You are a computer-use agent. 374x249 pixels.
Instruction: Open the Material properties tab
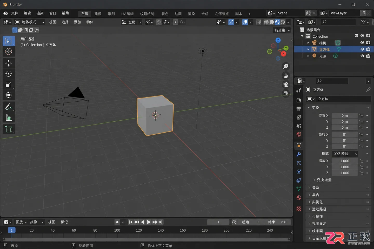point(299,198)
